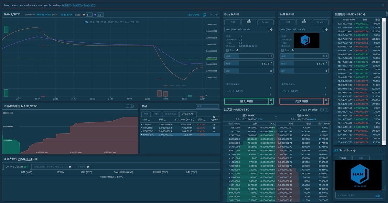388x203 pixels.
Task: Open help icon beside orders and trades title
Action: (37, 159)
